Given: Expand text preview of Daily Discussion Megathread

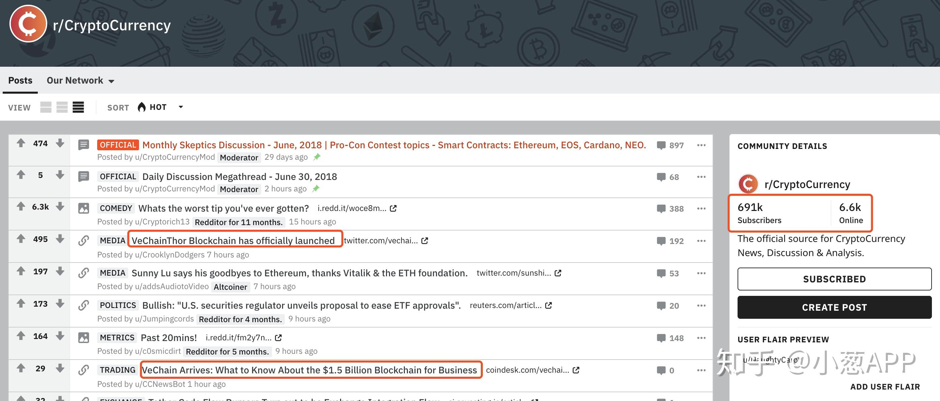Looking at the screenshot, I should coord(84,177).
